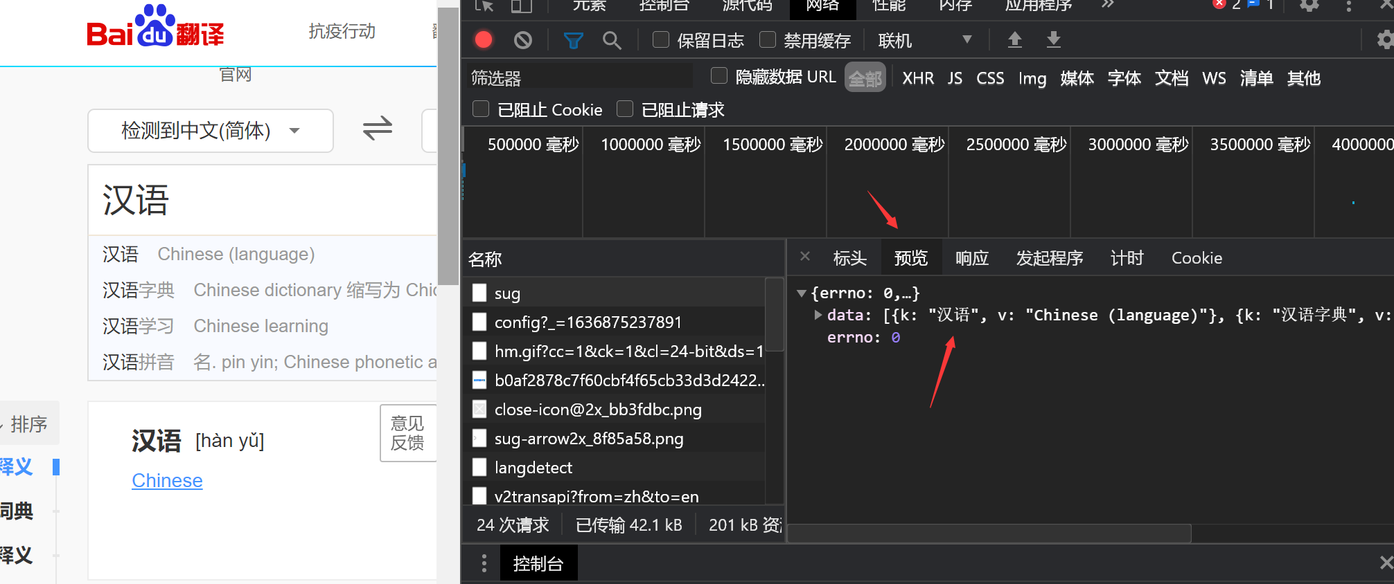This screenshot has height=584, width=1394.
Task: Click in the network filter input
Action: coord(579,77)
